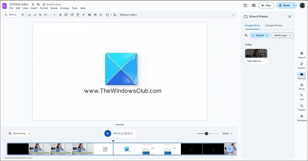Click the Show timing toggle button
This screenshot has width=308, height=161.
[x=17, y=133]
